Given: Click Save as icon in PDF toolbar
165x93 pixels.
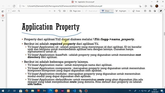Looking at the screenshot, I should click(x=155, y=11).
